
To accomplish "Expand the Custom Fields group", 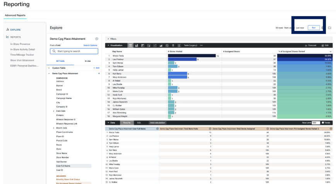I will (x=49, y=68).
